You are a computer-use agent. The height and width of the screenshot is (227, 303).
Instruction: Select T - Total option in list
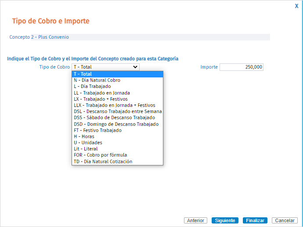tap(117, 74)
